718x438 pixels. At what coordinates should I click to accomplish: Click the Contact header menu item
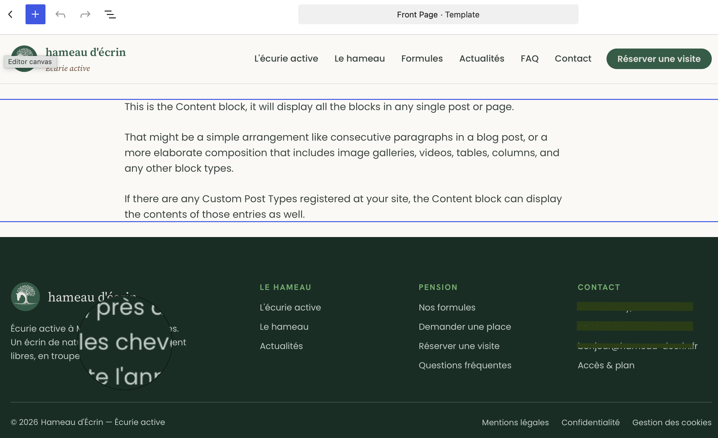coord(573,58)
